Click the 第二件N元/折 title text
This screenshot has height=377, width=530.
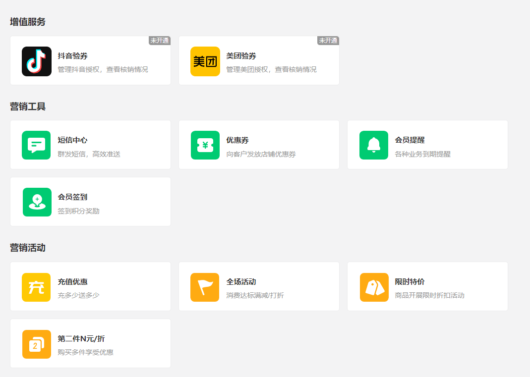[x=81, y=339]
